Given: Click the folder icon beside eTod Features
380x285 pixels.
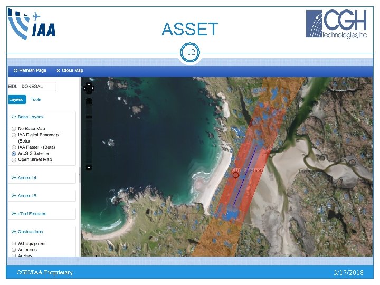Looking at the screenshot, I should 14,214.
